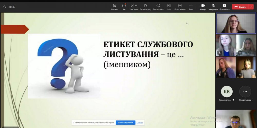Unmute the Микрофон
Screen dimensions: 257x128
pos(213,7)
